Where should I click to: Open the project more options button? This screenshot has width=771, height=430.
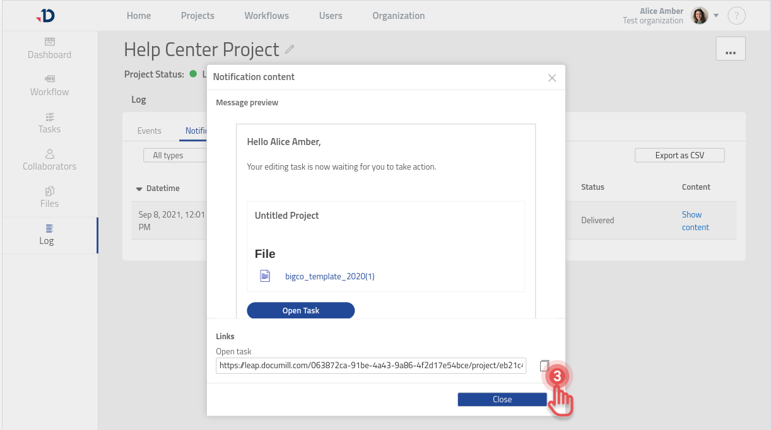tap(731, 49)
